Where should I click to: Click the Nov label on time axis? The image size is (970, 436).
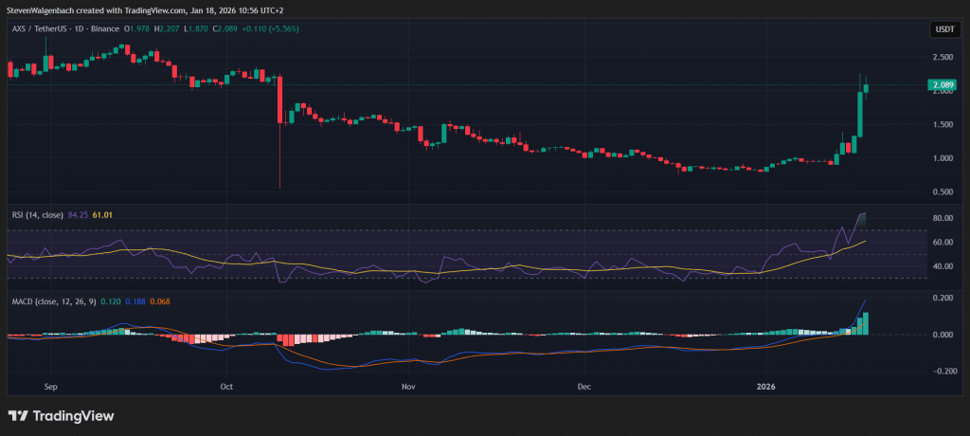click(x=407, y=387)
